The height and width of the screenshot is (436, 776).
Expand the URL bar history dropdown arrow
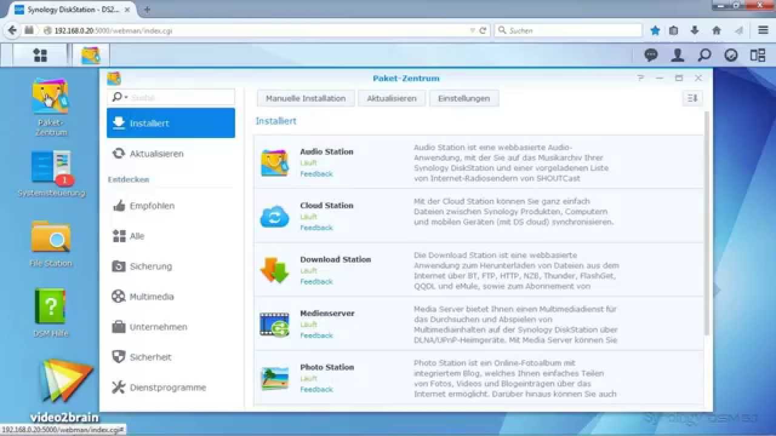[x=473, y=30]
